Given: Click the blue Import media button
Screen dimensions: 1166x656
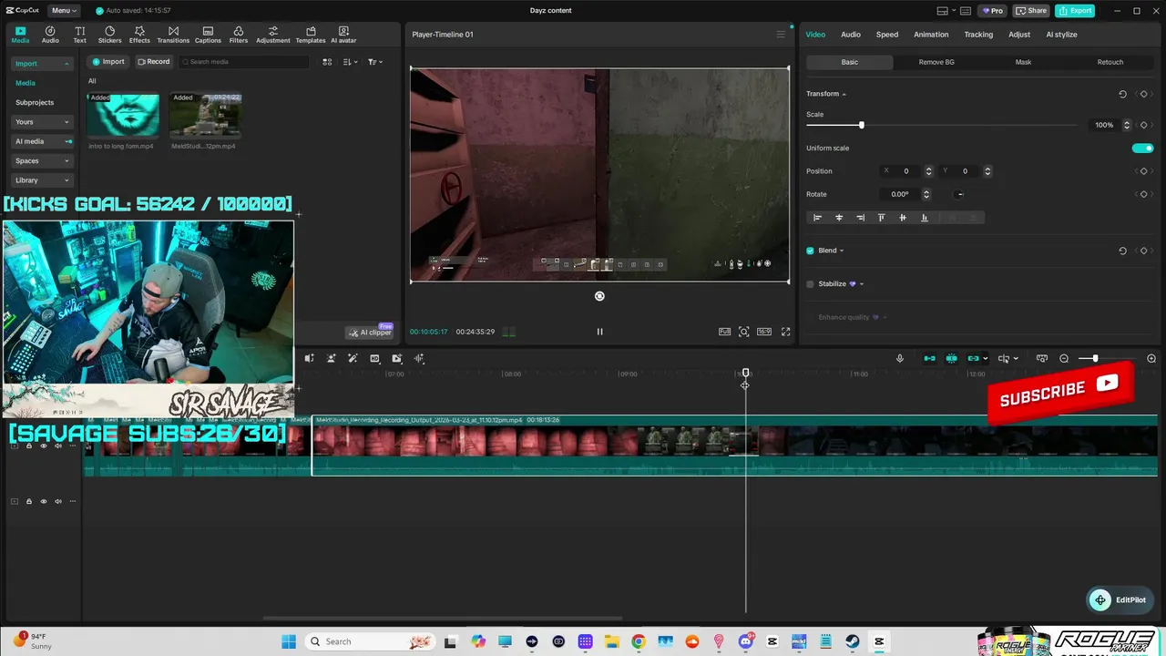Looking at the screenshot, I should (107, 62).
